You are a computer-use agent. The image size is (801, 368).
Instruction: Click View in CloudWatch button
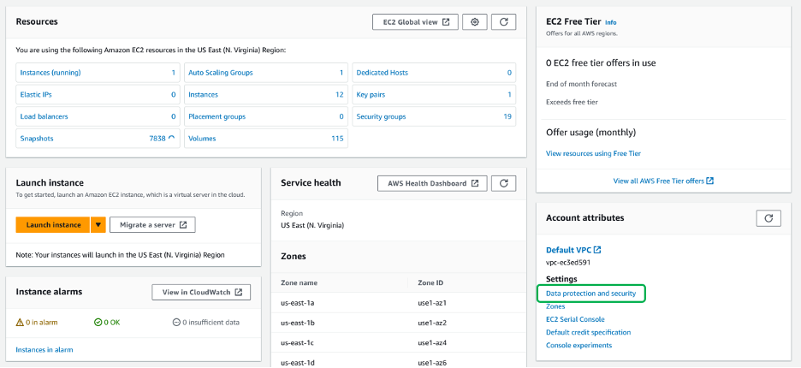(201, 292)
